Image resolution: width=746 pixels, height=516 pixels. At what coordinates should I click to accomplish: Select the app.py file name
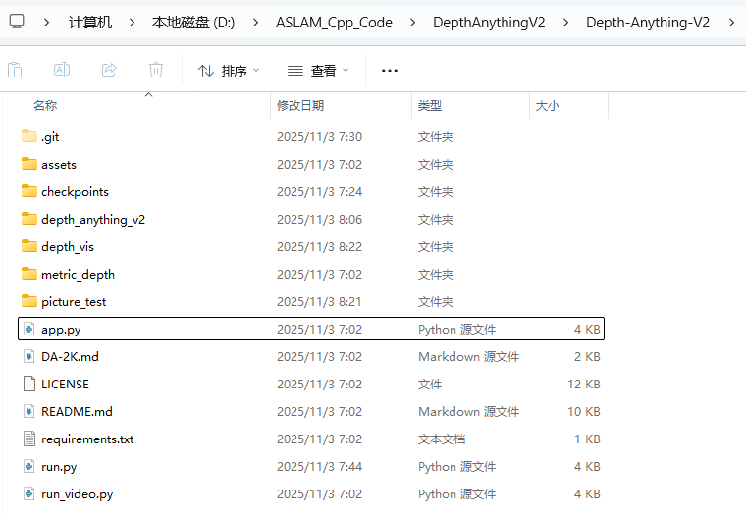[x=61, y=329]
